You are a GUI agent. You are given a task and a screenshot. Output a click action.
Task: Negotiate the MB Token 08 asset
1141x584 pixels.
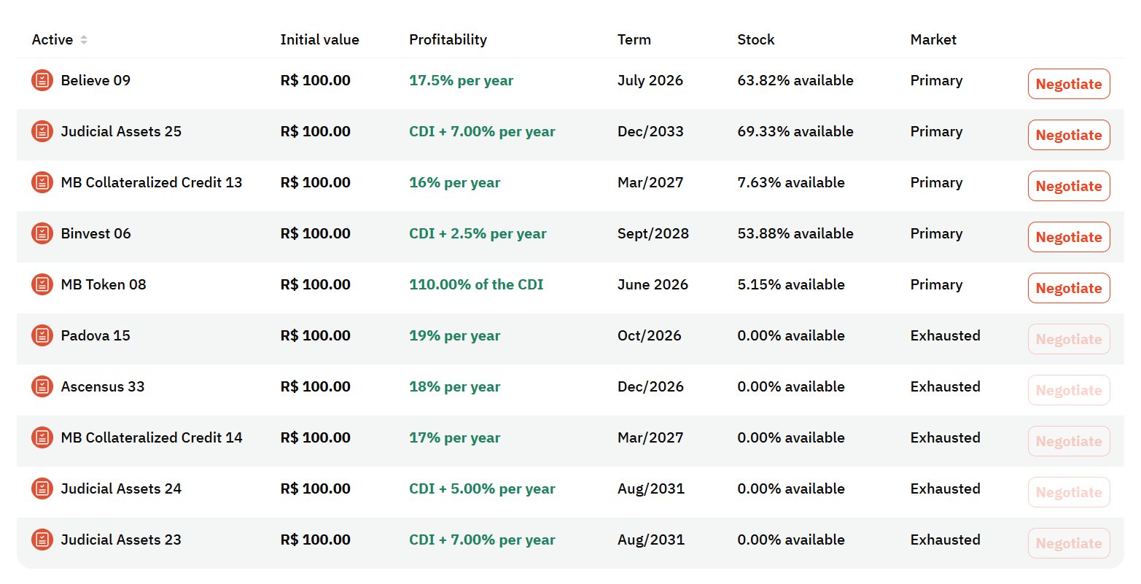click(1068, 287)
